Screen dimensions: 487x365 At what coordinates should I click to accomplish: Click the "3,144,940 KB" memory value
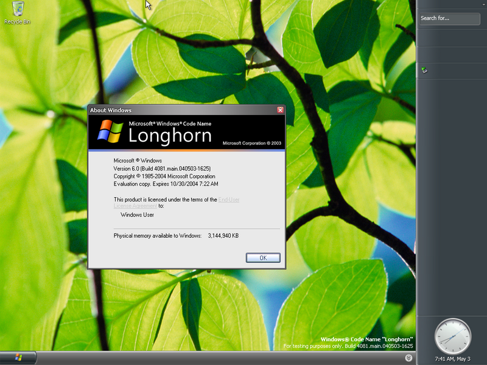click(x=223, y=236)
